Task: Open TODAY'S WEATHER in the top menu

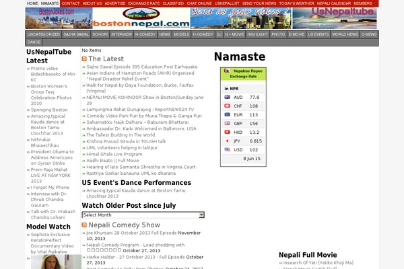Action: [296, 3]
